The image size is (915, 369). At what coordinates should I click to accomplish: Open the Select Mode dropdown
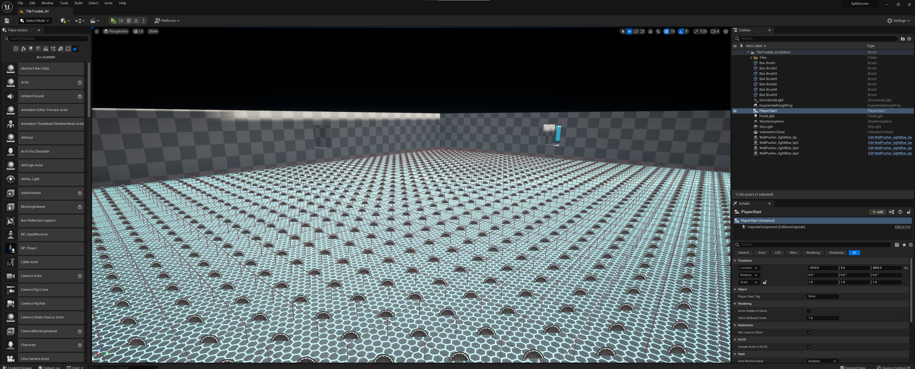(35, 20)
